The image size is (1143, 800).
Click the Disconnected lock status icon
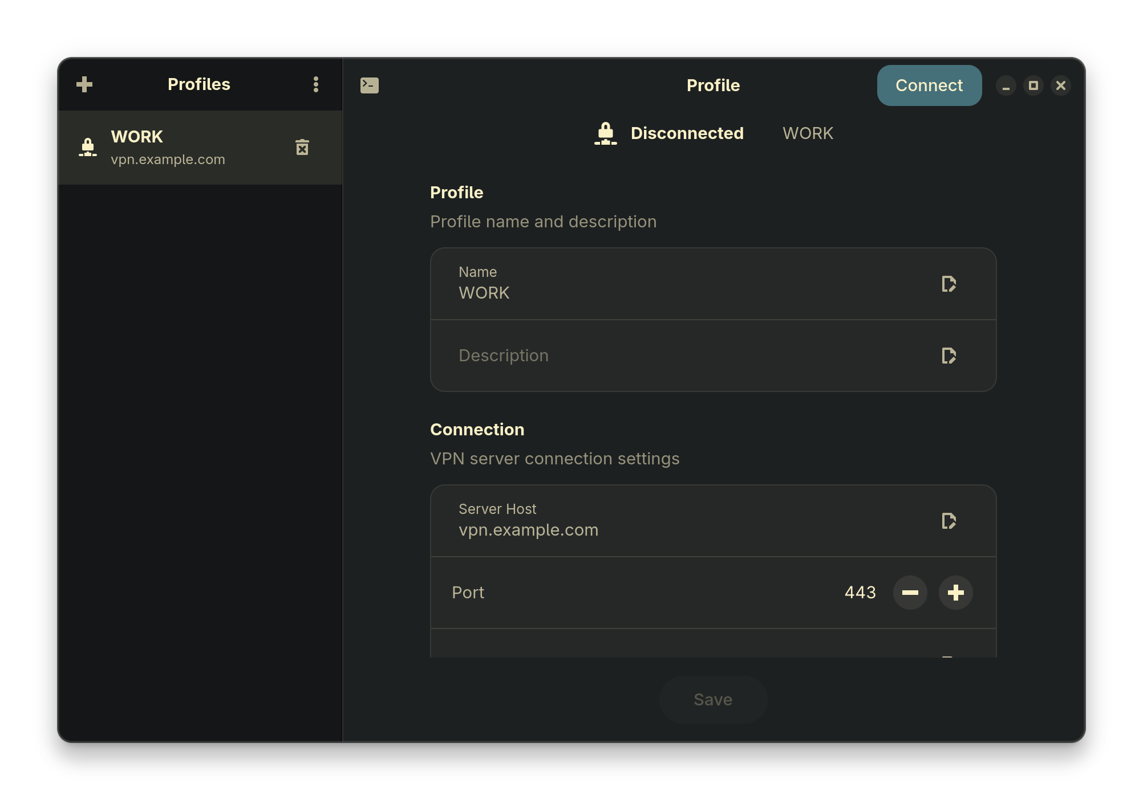coord(605,133)
